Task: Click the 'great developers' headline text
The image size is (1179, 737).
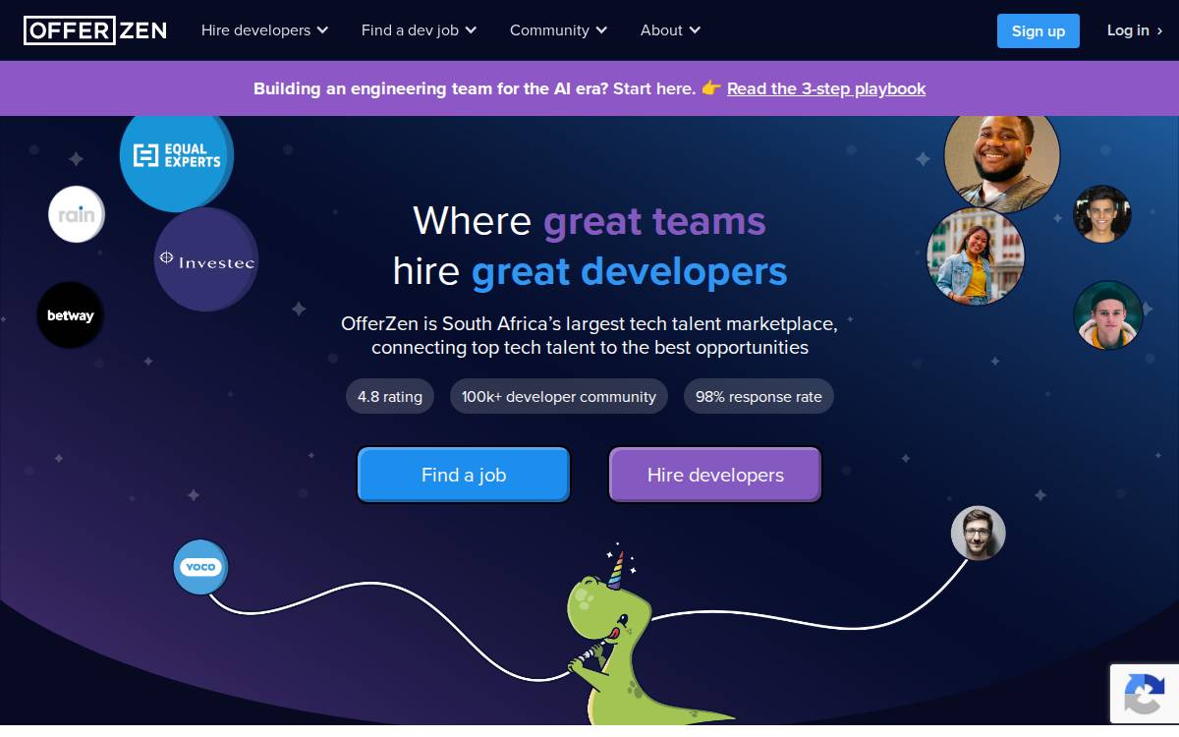Action: point(630,271)
